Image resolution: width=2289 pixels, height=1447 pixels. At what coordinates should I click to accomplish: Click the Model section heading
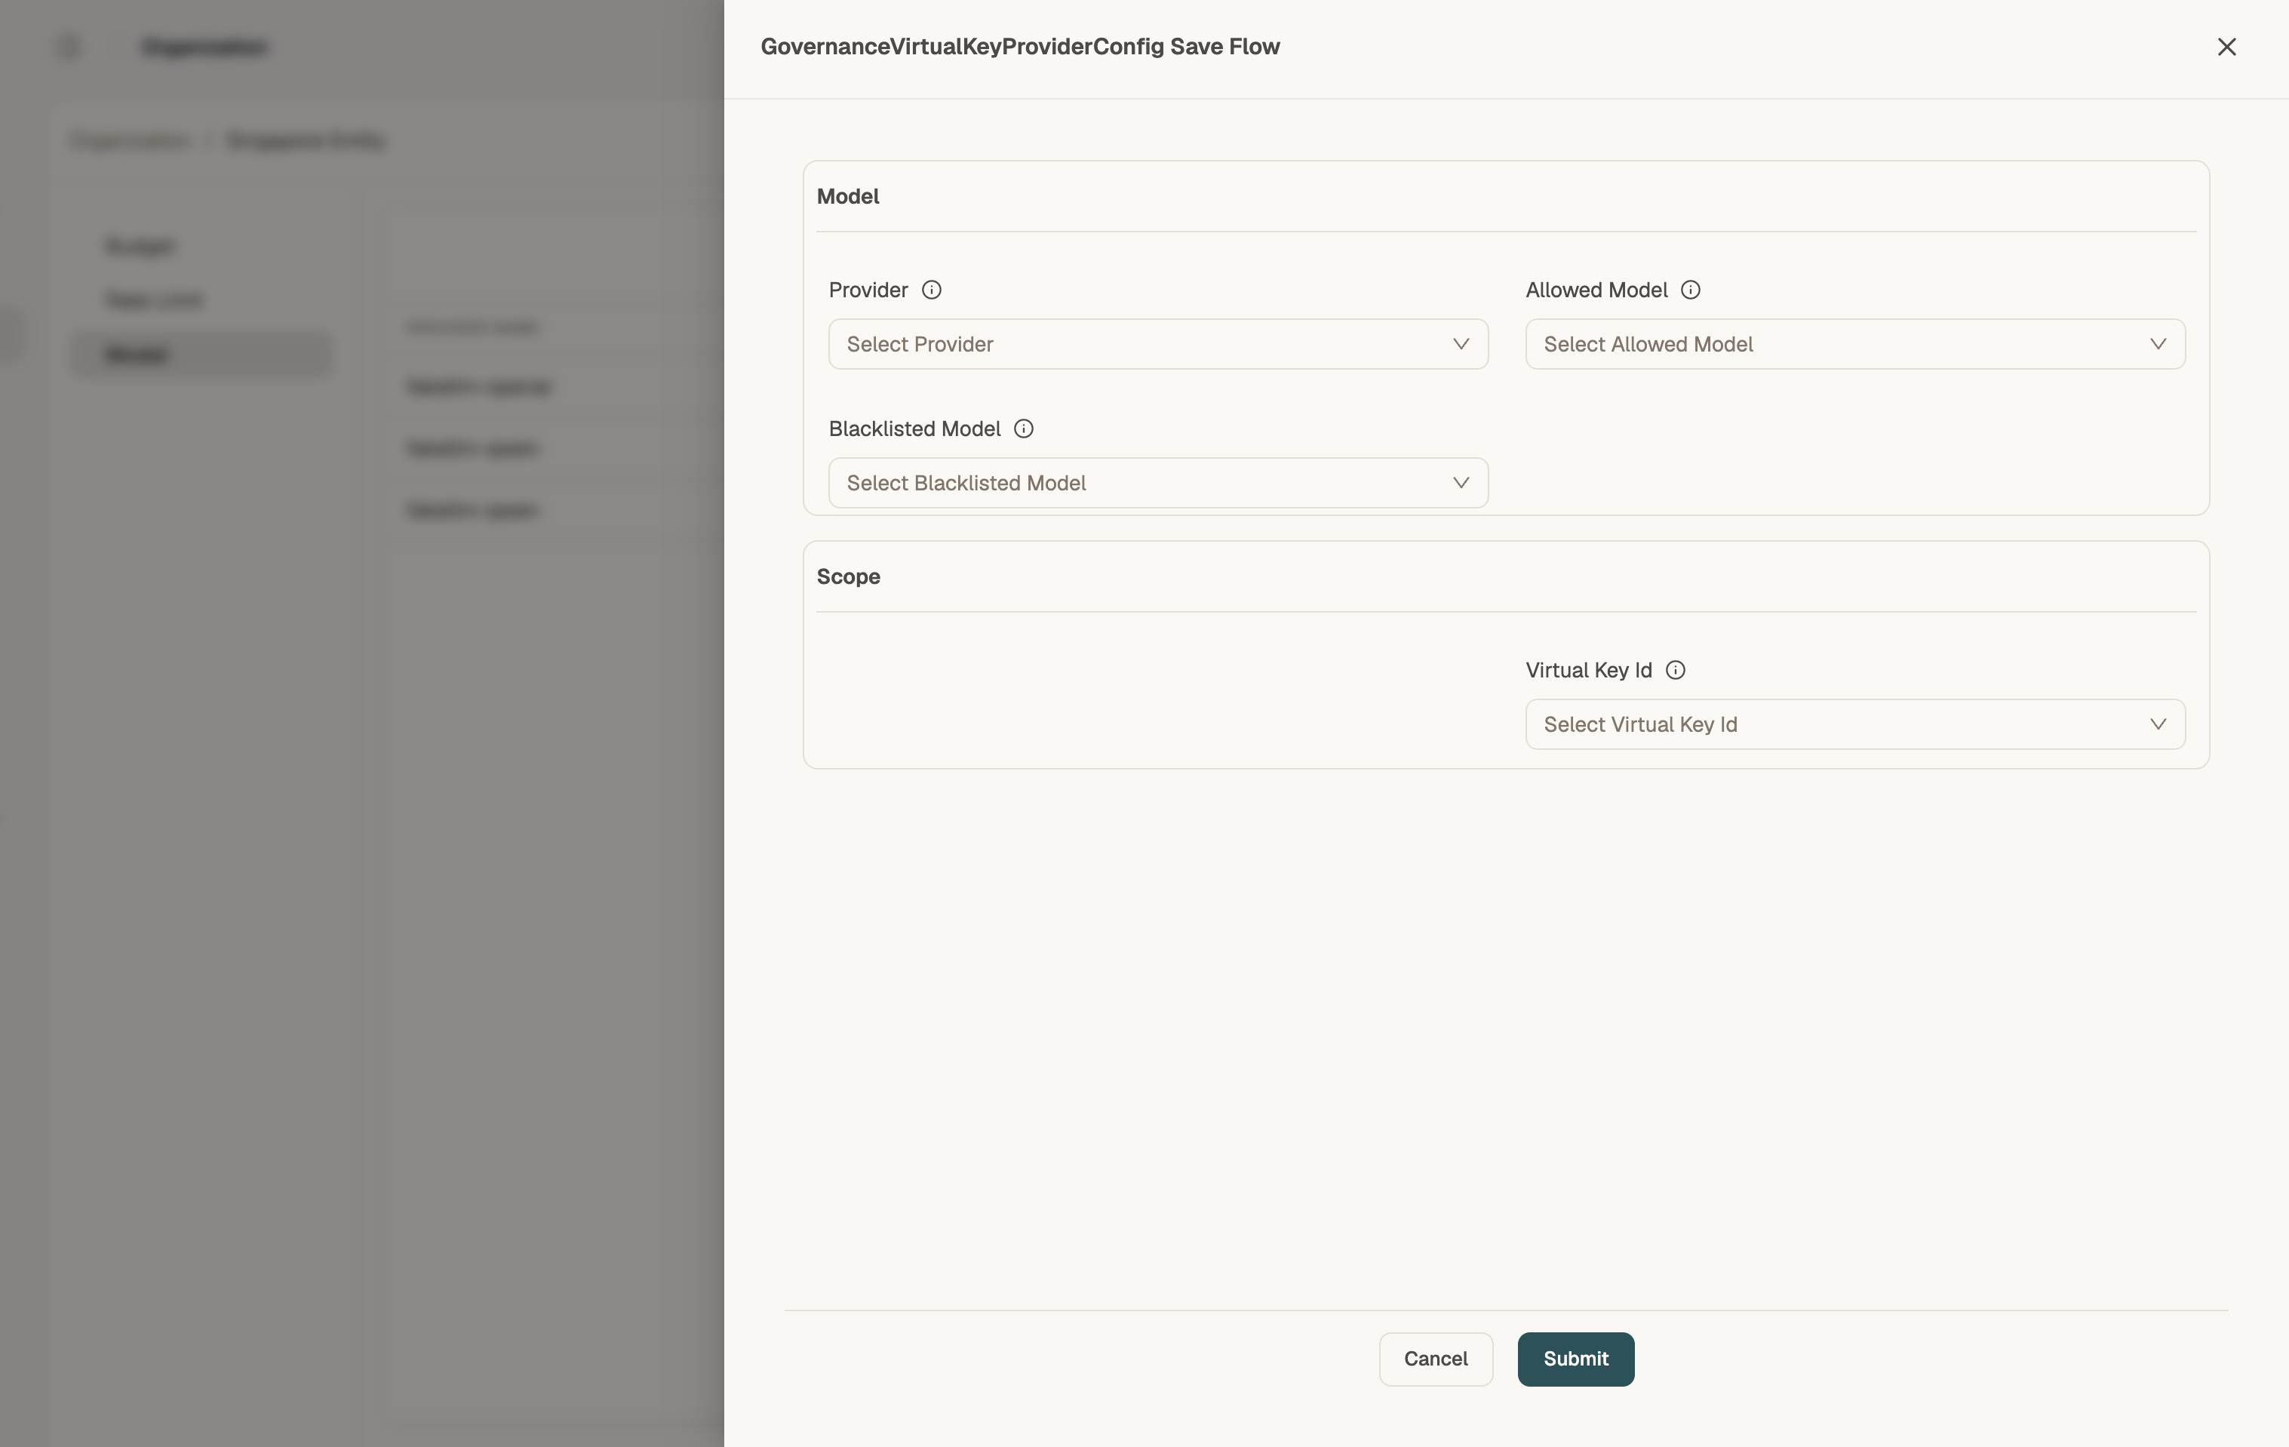848,197
